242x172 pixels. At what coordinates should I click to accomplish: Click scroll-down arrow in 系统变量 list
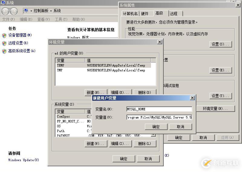click(153, 135)
